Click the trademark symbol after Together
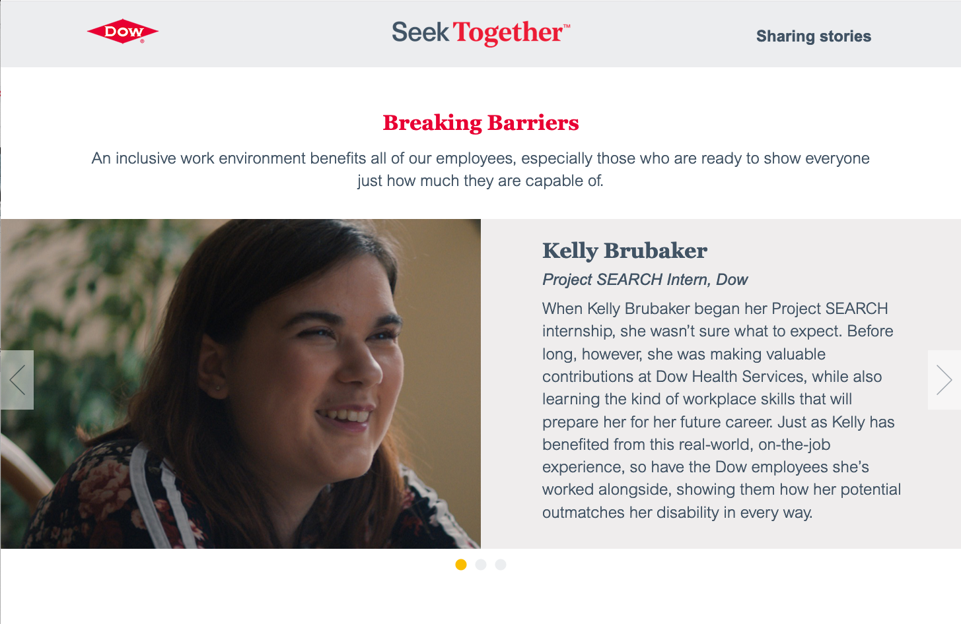This screenshot has height=624, width=961. tap(566, 26)
